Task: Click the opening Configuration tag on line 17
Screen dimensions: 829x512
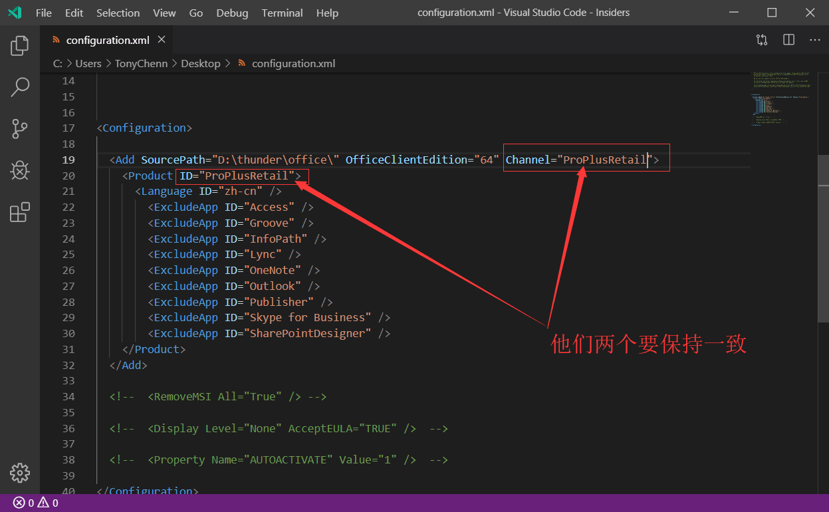Action: [144, 128]
